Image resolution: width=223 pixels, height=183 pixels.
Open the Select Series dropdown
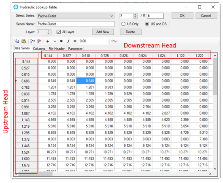click(x=111, y=16)
